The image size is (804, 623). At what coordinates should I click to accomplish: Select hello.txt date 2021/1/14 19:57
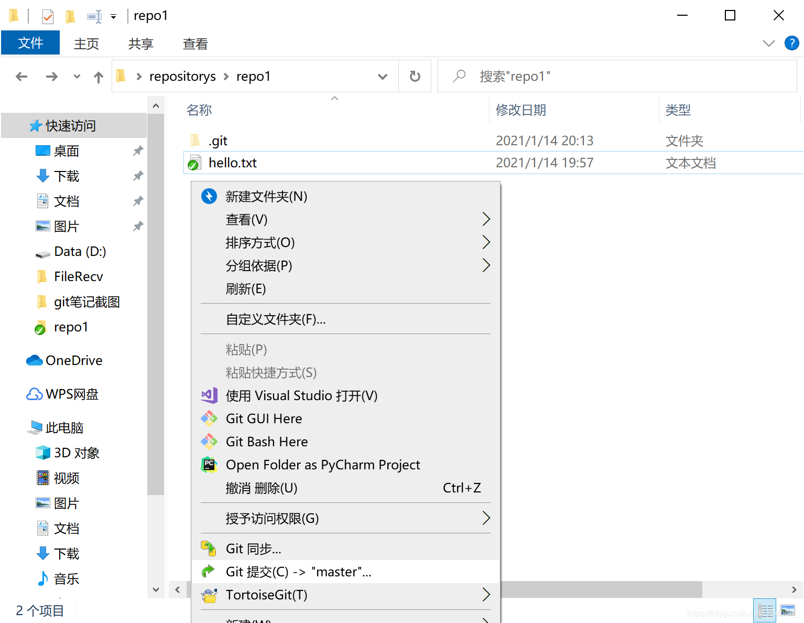click(x=545, y=163)
